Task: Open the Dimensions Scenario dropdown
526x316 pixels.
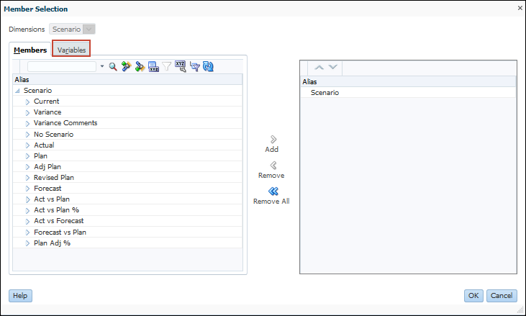Action: (x=89, y=30)
